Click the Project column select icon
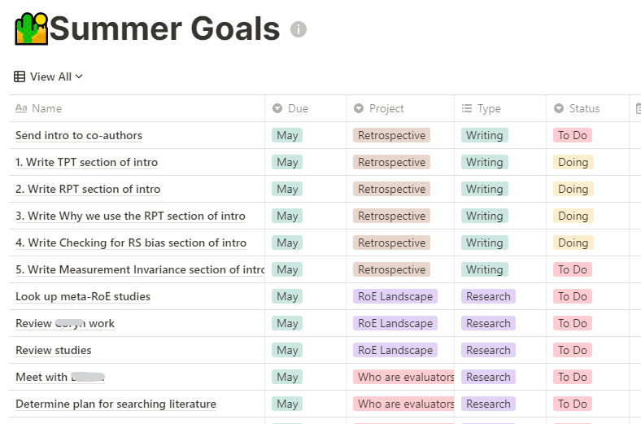 tap(359, 108)
